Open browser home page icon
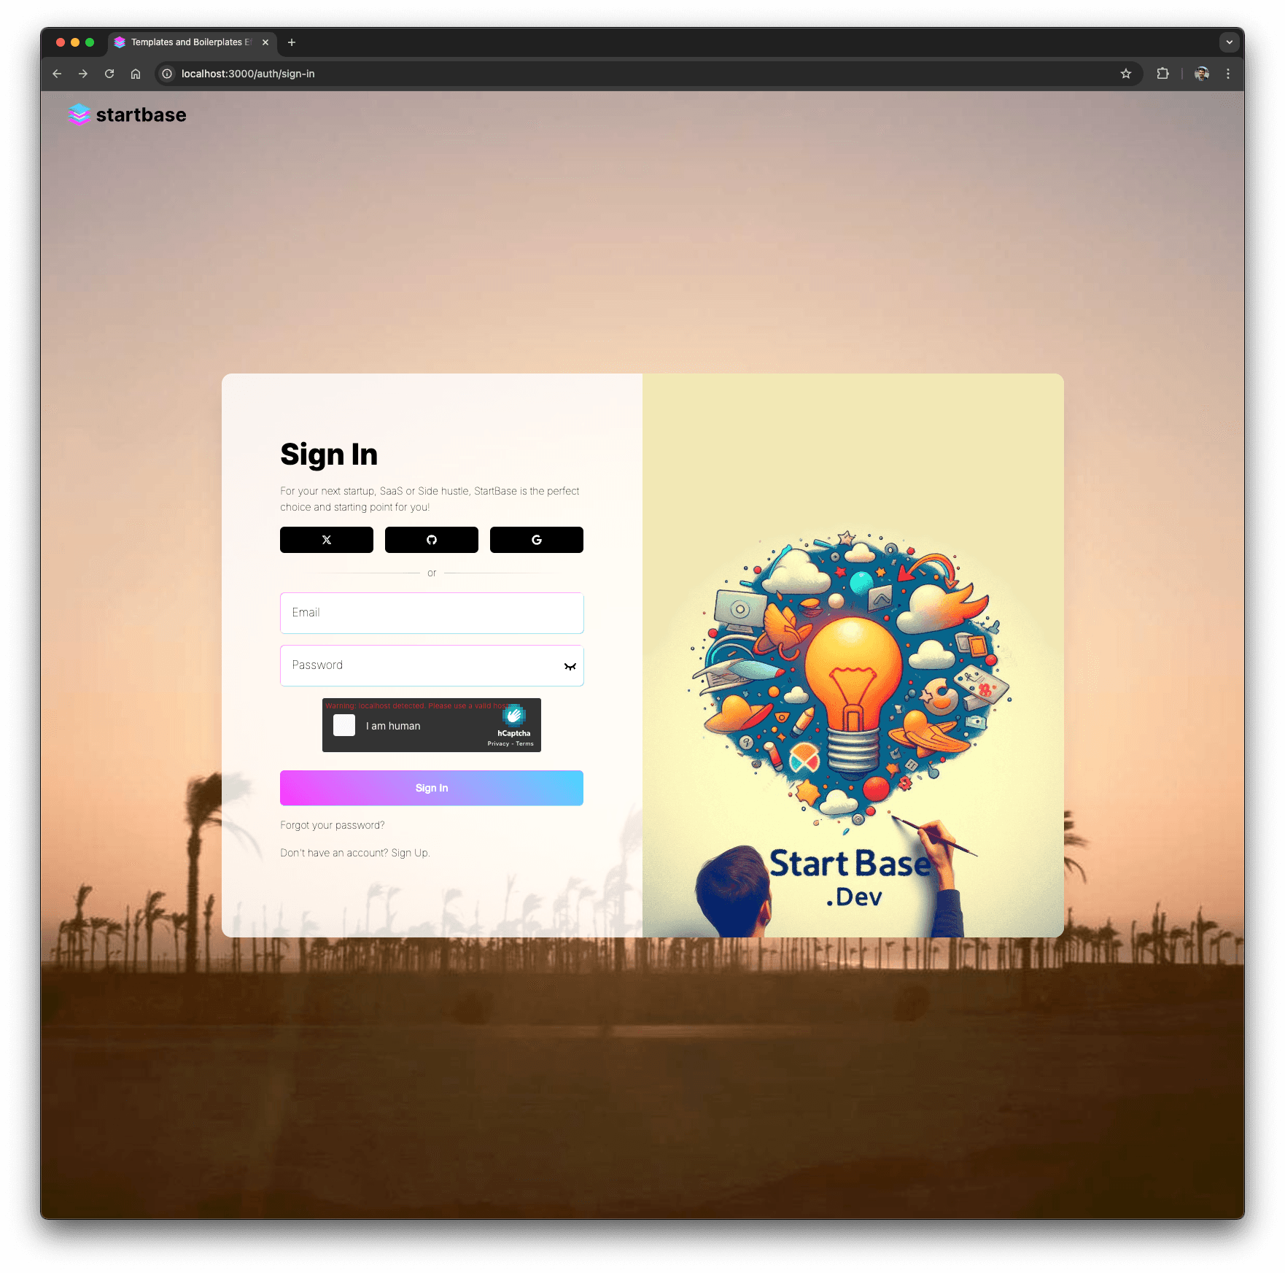1285x1273 pixels. pos(136,74)
